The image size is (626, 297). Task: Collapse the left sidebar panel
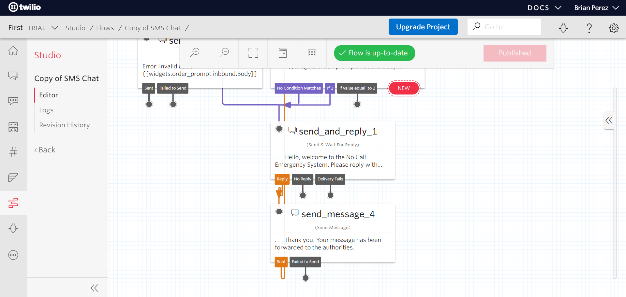point(94,288)
